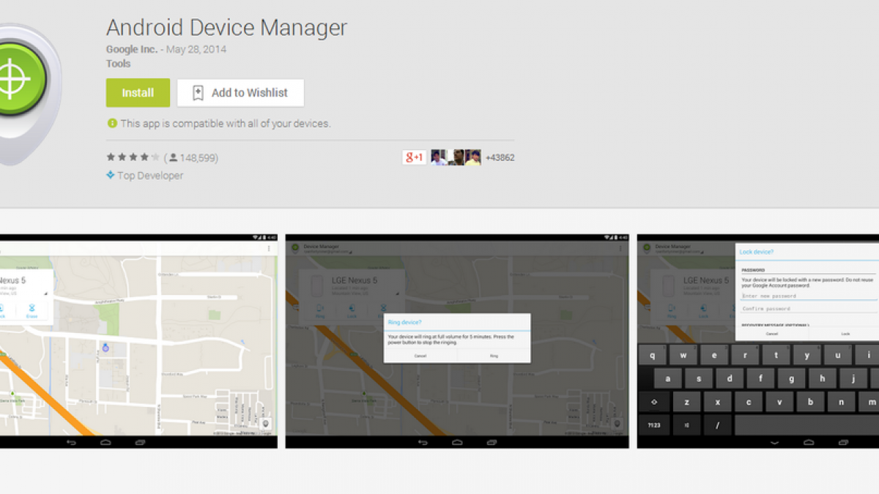This screenshot has height=494, width=879.
Task: Add the app to Wishlist
Action: click(x=240, y=93)
